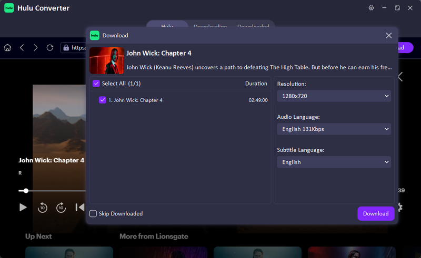Click the padlock icon in address bar
Viewport: 421px width, 258px height.
66,48
